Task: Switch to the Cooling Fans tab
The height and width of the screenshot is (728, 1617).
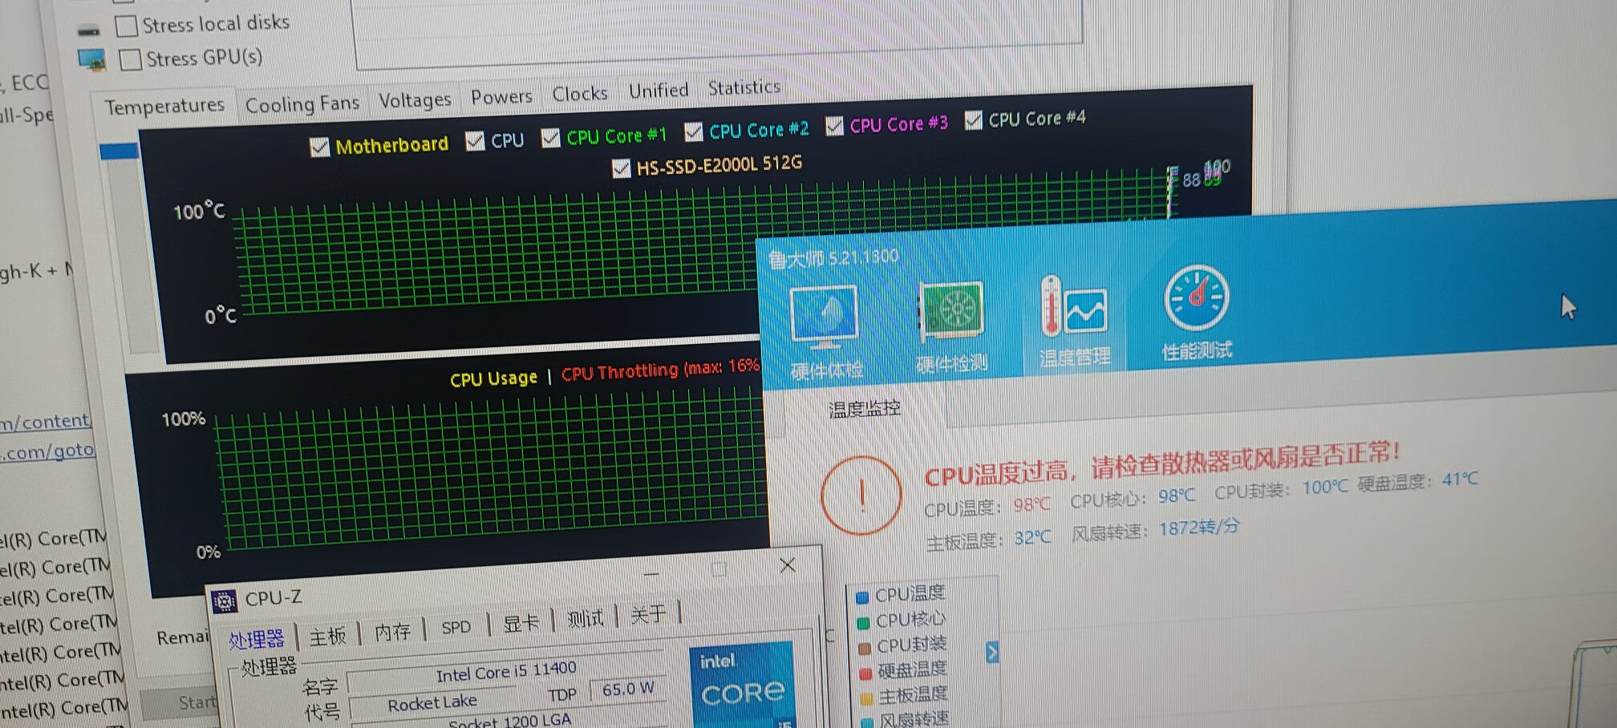Action: (302, 103)
